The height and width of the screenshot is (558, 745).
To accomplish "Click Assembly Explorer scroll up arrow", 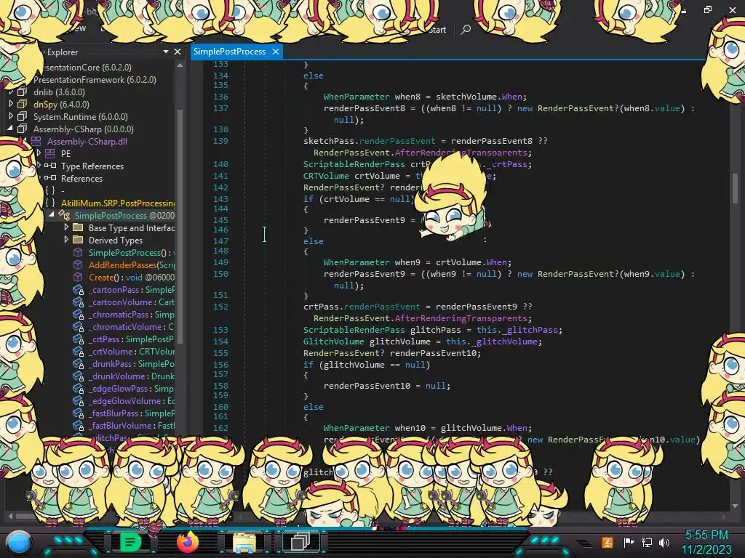I will [180, 65].
